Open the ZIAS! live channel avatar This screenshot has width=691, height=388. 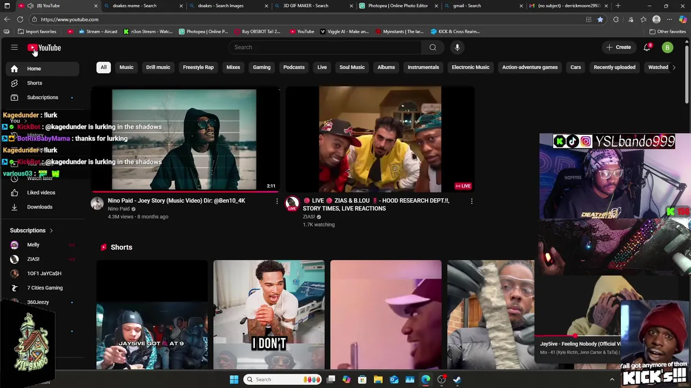292,203
